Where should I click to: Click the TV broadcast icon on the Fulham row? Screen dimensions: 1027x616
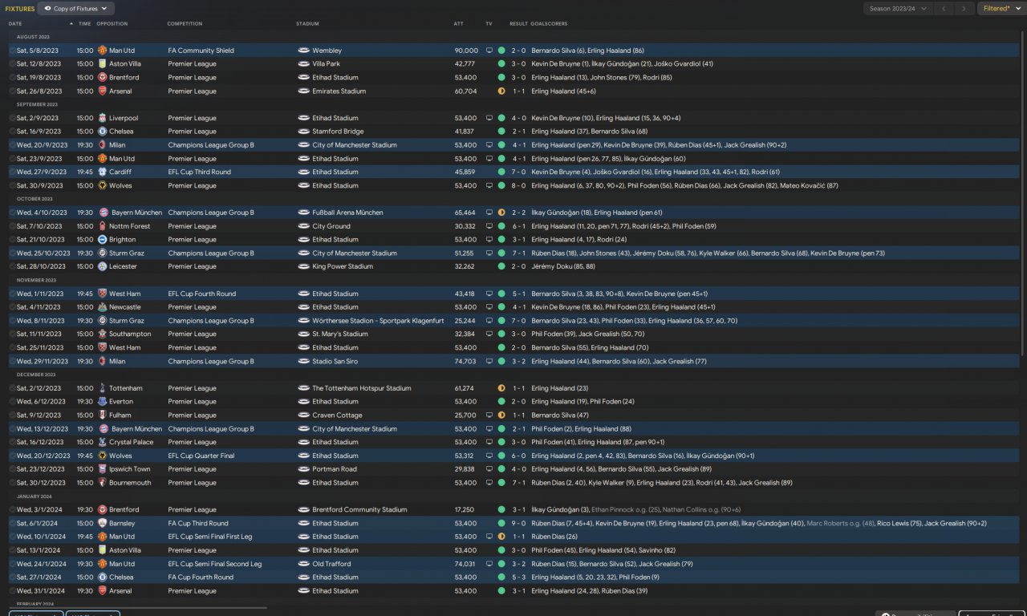tap(489, 415)
